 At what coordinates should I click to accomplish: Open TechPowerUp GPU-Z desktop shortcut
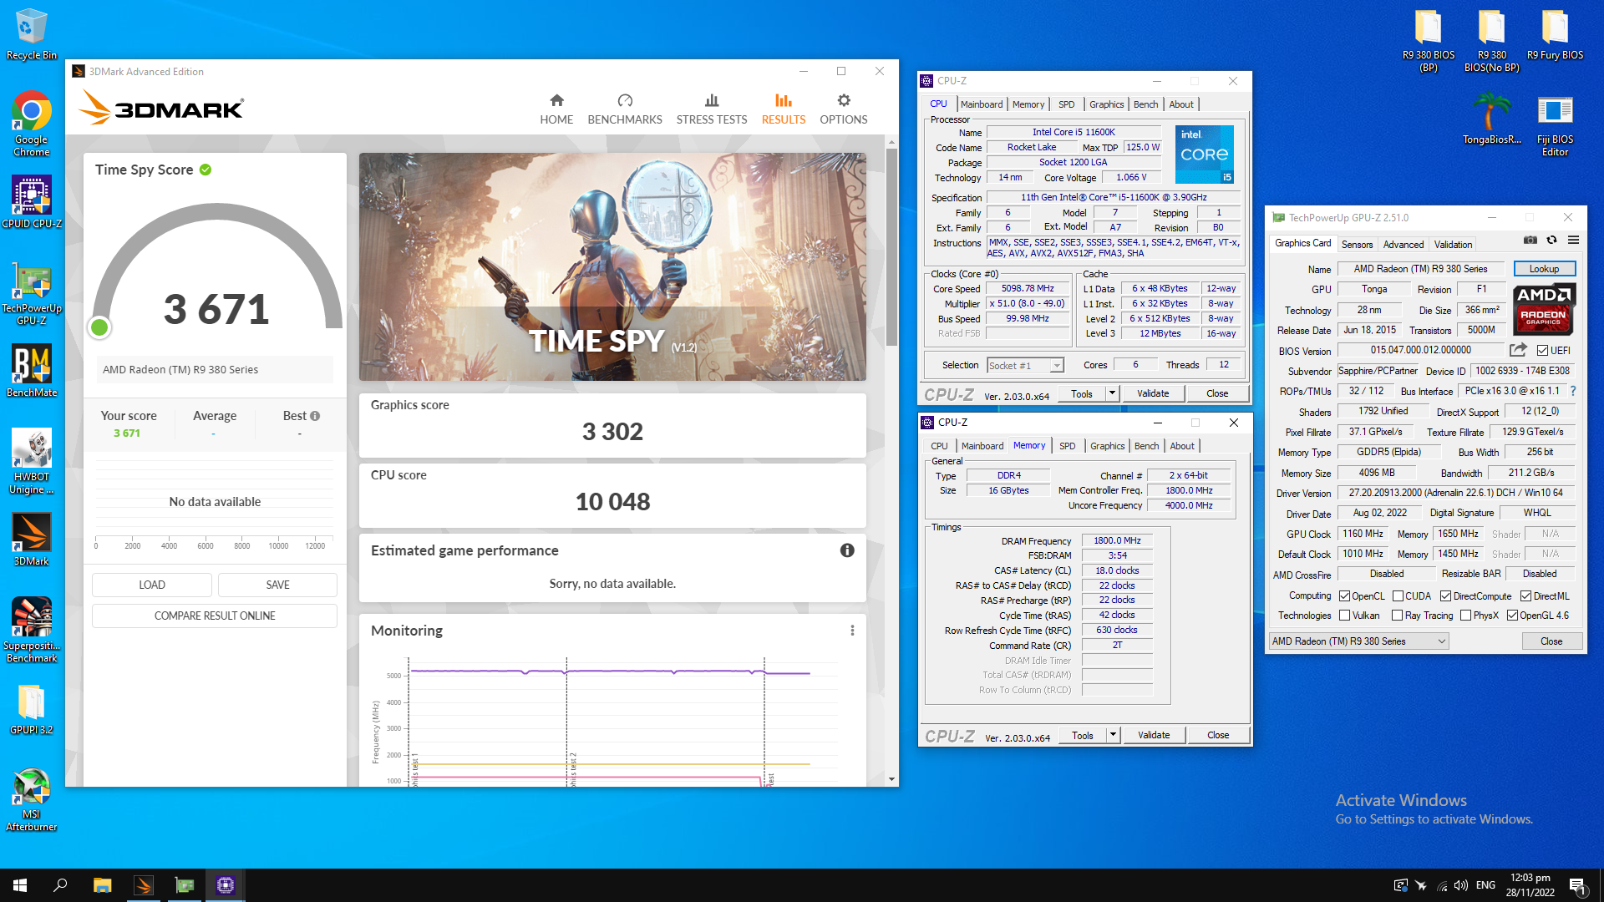point(31,292)
